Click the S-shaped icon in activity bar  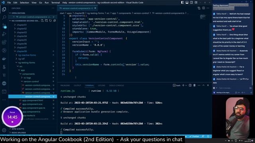(4, 67)
